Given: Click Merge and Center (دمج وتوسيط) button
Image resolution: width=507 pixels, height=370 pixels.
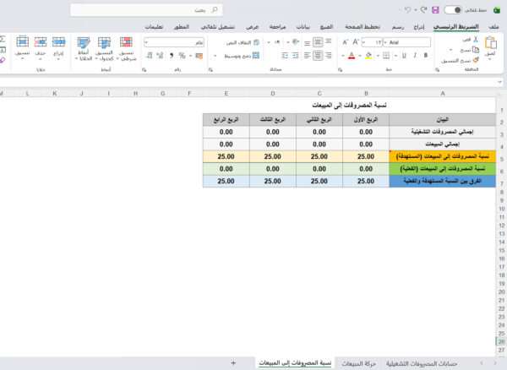Looking at the screenshot, I should pyautogui.click(x=233, y=56).
